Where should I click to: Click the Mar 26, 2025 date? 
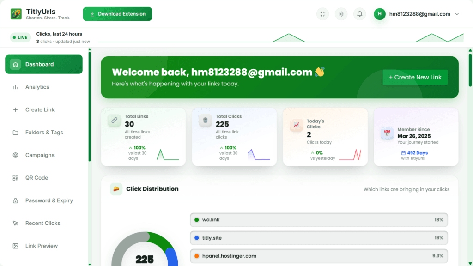coord(414,136)
